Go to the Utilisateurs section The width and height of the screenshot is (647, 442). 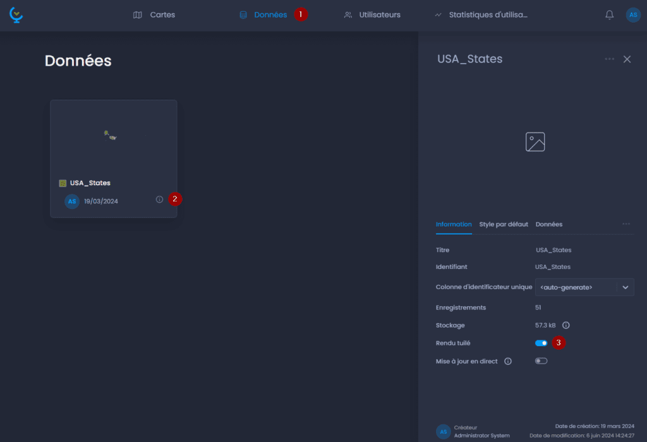[x=380, y=15]
